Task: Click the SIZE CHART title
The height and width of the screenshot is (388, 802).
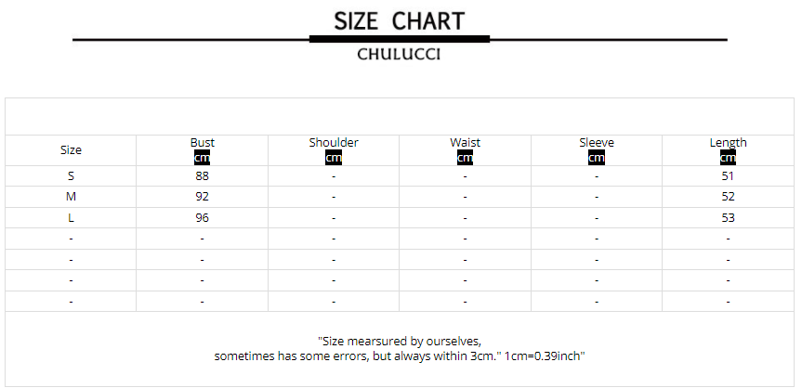Action: click(399, 20)
